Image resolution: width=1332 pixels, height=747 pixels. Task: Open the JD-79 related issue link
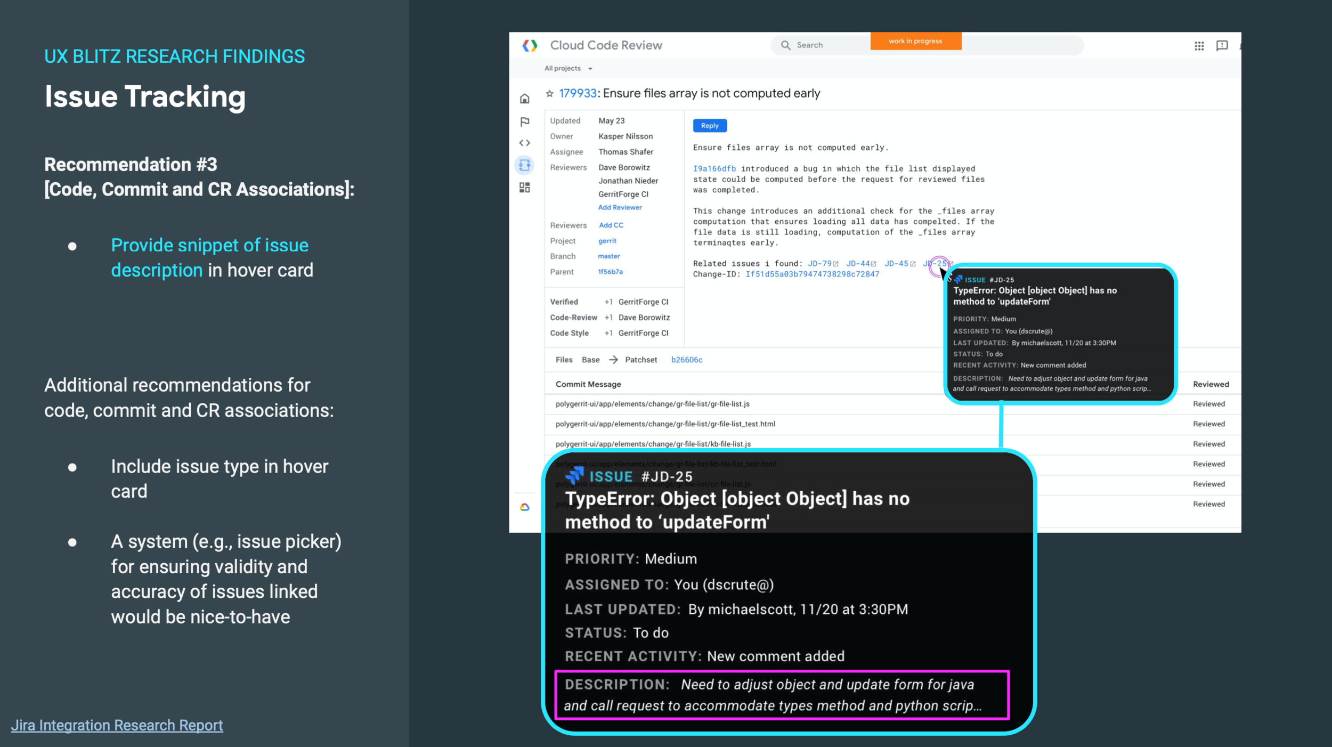(x=819, y=264)
